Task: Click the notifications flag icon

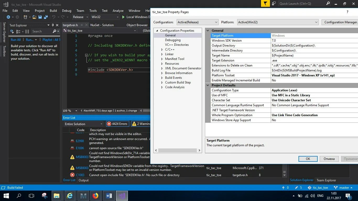Action: coord(265,3)
